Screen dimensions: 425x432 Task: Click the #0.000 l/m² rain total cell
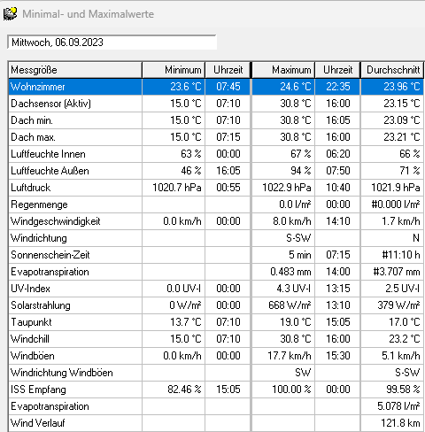tap(392, 204)
